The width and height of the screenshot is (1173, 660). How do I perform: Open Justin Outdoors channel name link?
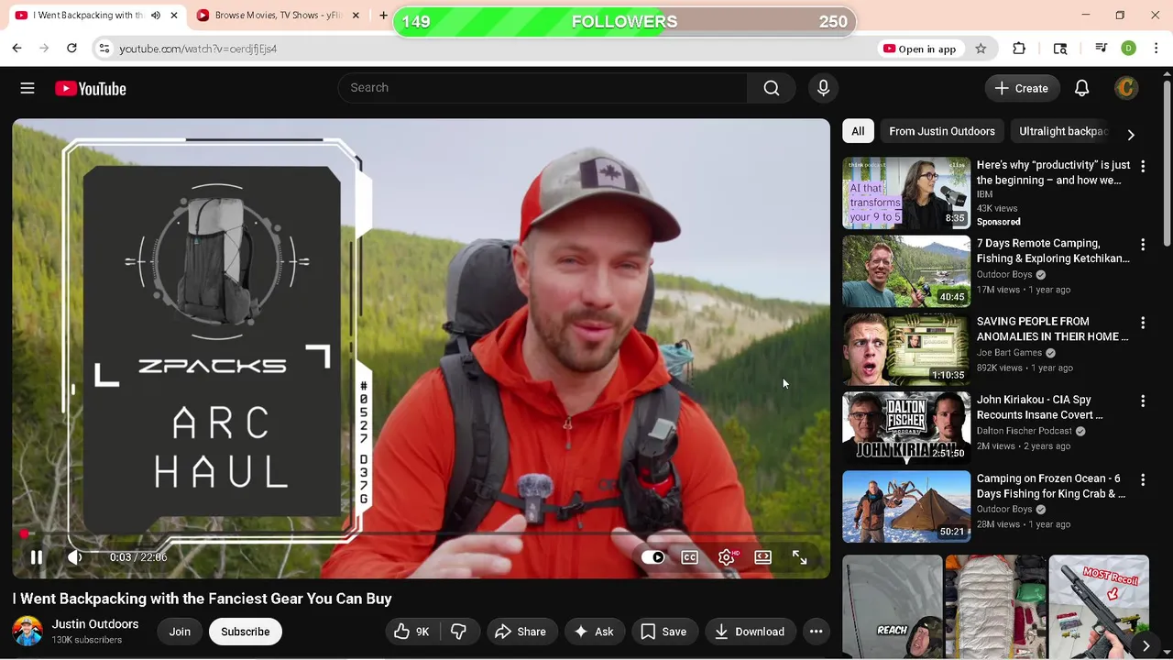tap(95, 624)
